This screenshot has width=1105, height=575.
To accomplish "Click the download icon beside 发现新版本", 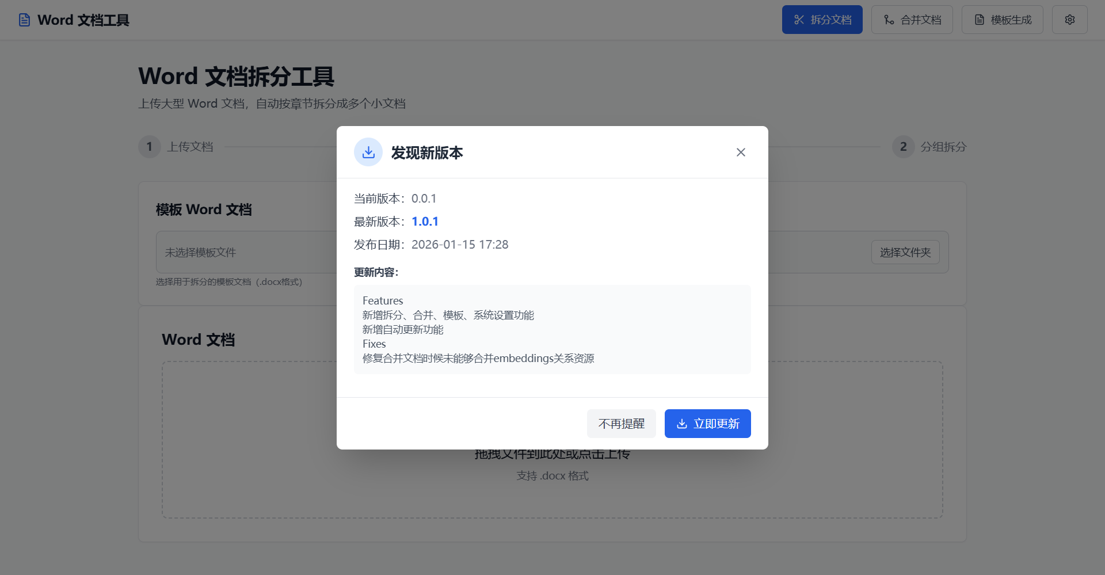I will [x=368, y=152].
